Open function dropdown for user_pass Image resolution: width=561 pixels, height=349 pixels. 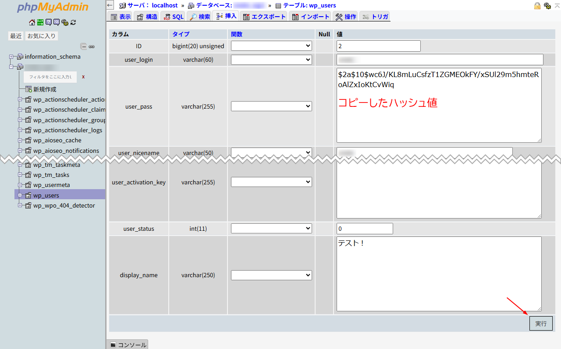pos(271,106)
